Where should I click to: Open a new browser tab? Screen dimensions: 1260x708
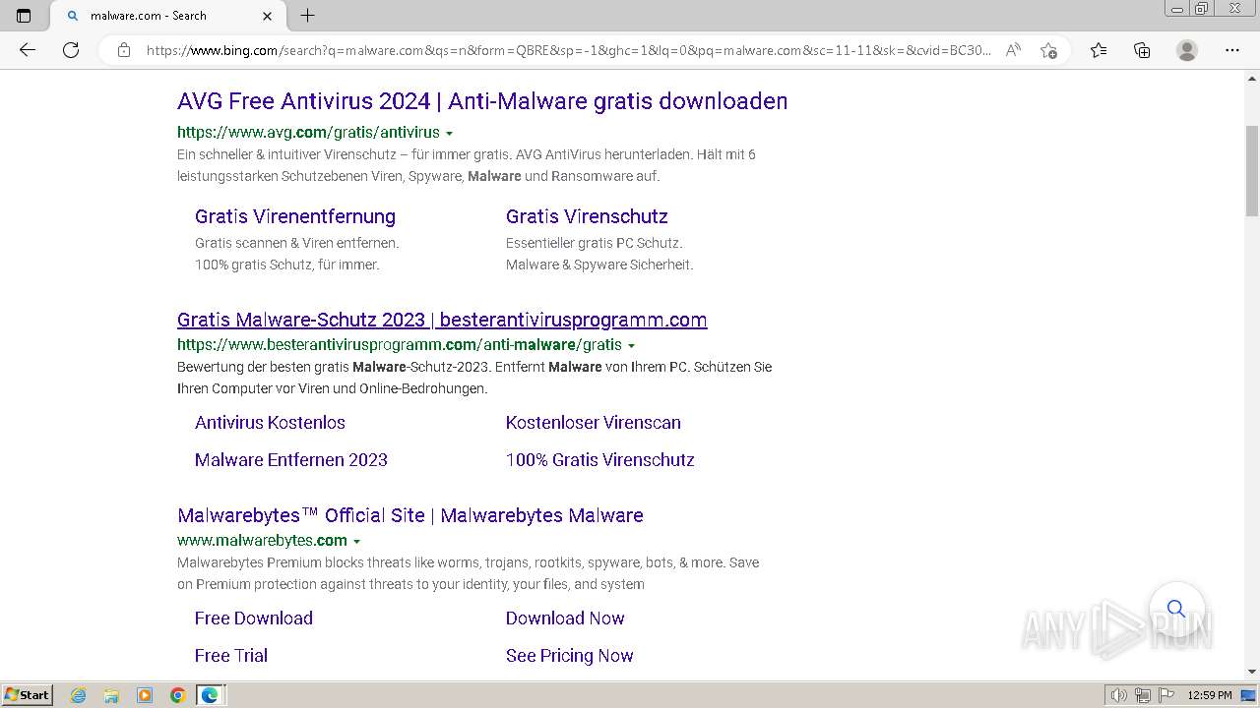307,16
